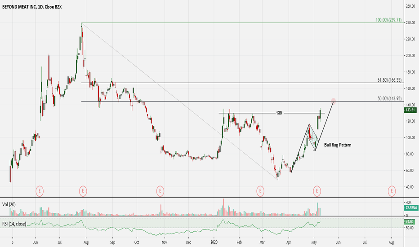Click the Feb label on the time axis
This screenshot has height=247, width=419.
pyautogui.click(x=239, y=243)
